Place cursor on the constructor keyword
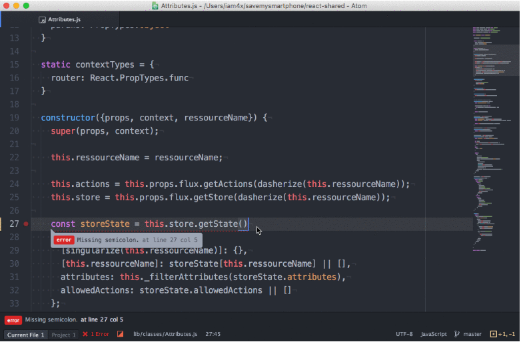Screen dimensions: 521x342 68,118
